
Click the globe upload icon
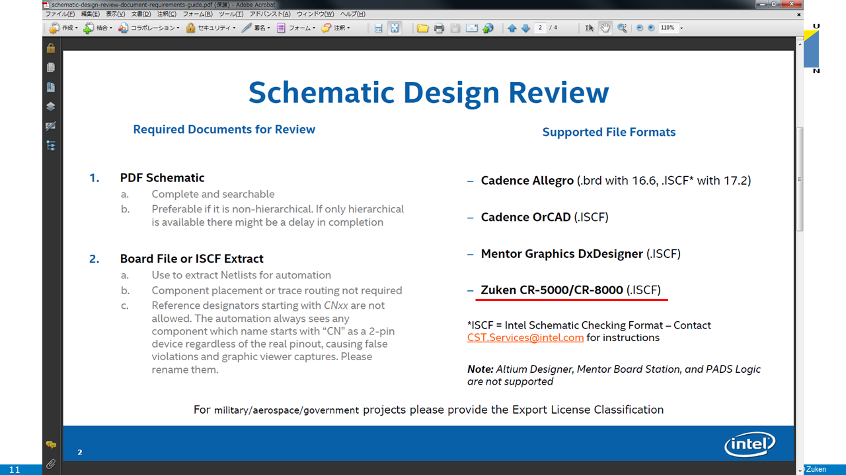(488, 28)
